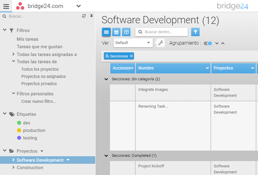The image size is (258, 175).
Task: Open Tareas que me gustan
Action: (40, 47)
